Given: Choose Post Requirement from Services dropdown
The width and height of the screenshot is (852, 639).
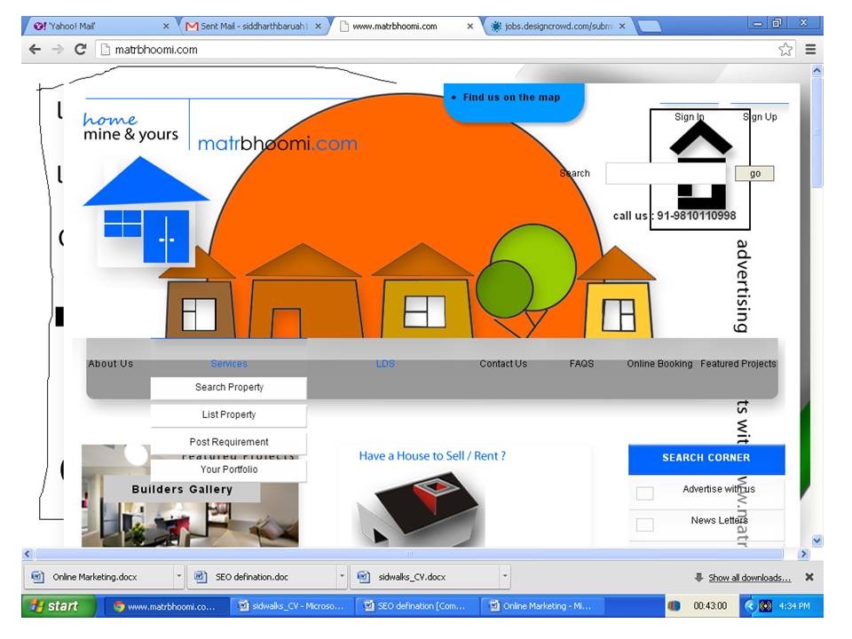Looking at the screenshot, I should [229, 442].
